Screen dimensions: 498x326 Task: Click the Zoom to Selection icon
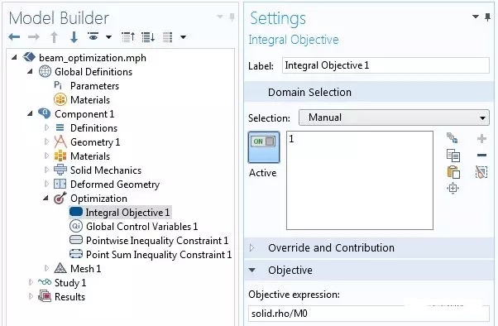point(453,189)
